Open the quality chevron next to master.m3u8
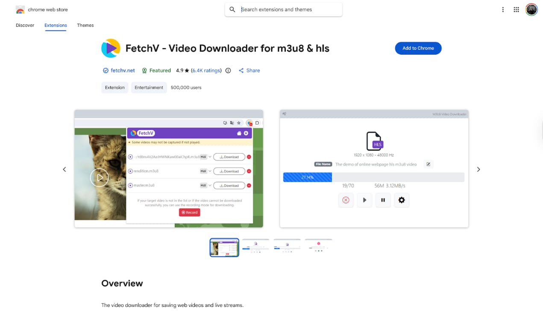The width and height of the screenshot is (543, 312). coord(209,185)
